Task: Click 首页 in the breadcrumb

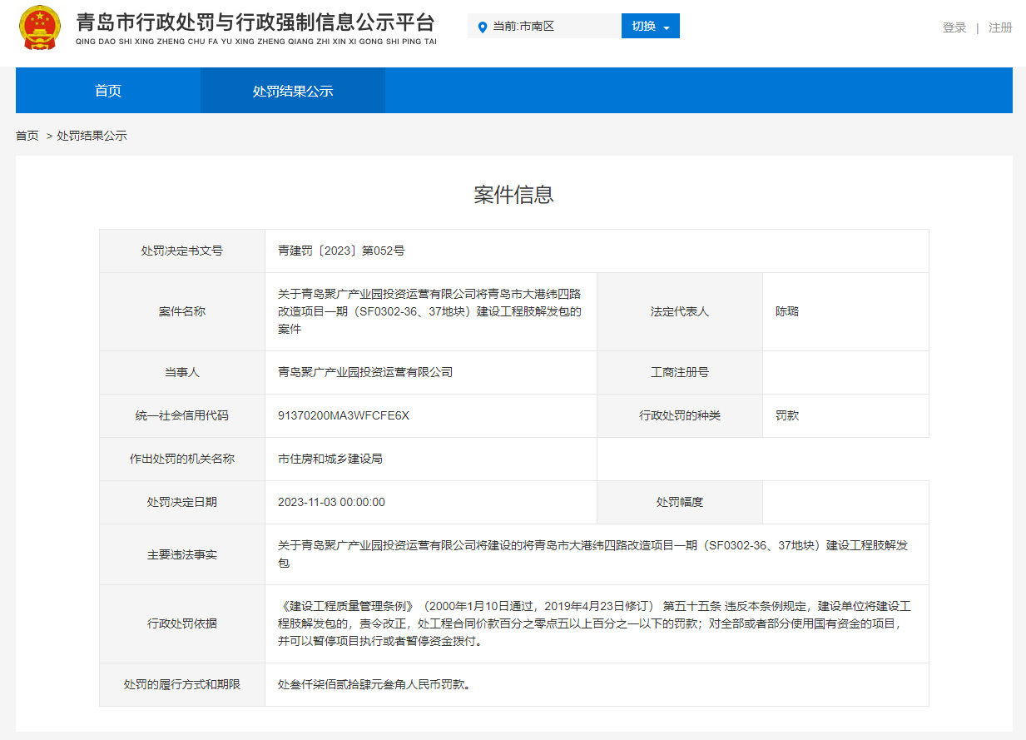Action: click(27, 136)
